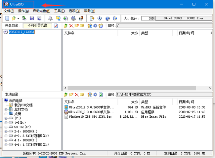The height and width of the screenshot is (158, 215).
Task: Click Add files icon in image toolbar
Action: (90, 26)
